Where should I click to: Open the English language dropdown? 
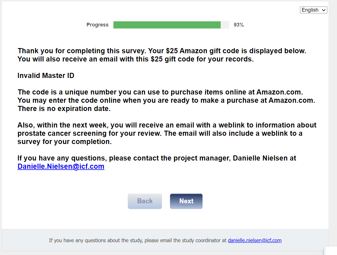(x=313, y=10)
